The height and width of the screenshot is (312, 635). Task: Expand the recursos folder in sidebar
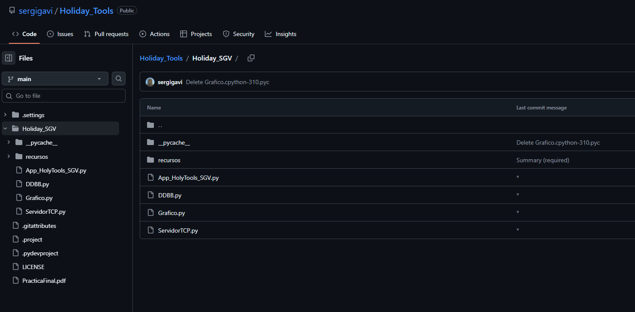(9, 157)
